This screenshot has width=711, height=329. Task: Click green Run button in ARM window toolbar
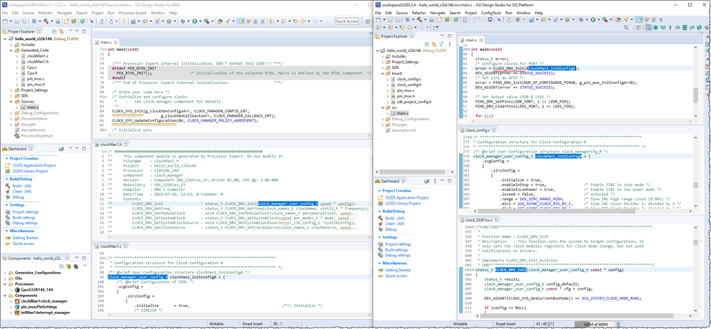click(x=196, y=21)
